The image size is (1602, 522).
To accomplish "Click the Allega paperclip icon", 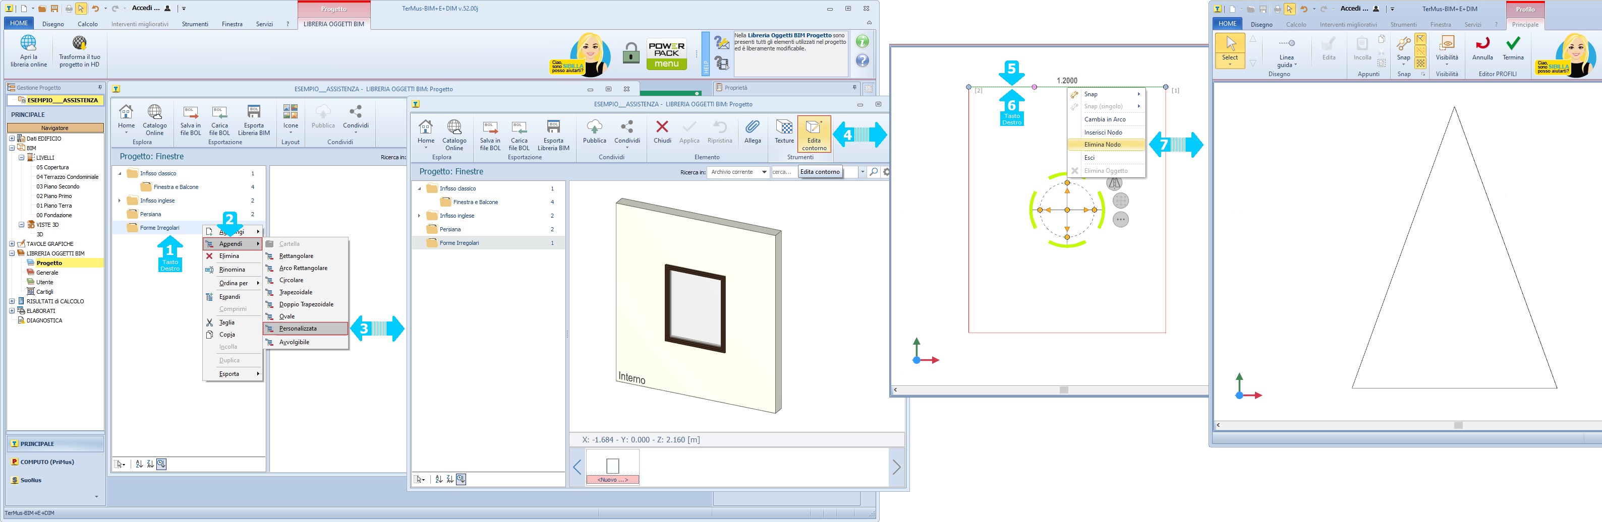I will point(753,133).
